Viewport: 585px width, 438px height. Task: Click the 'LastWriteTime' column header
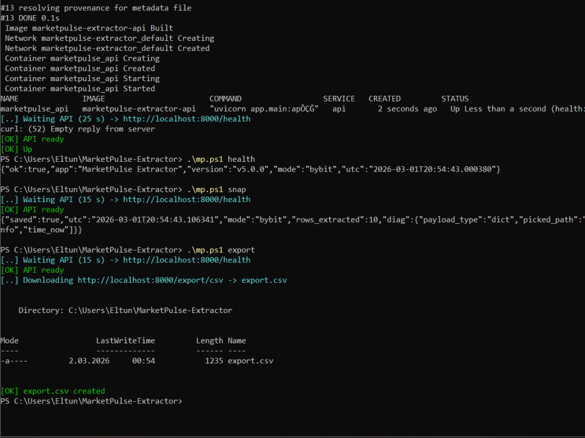coord(125,341)
